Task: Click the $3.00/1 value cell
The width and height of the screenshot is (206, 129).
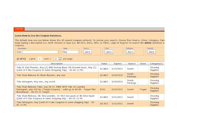Action: [104, 97]
